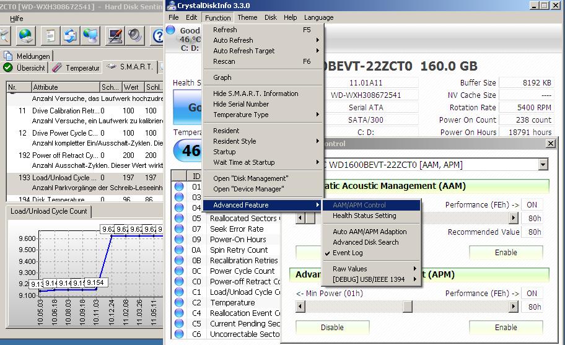Click the blue status orb for 0C Power Cycle Count

pyautogui.click(x=179, y=271)
